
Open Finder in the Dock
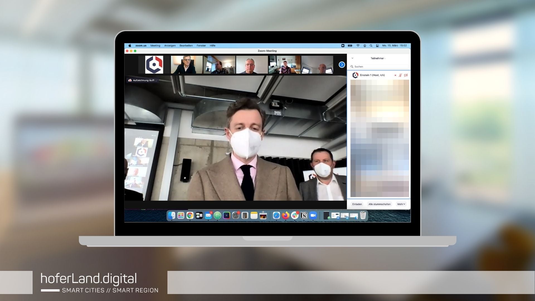point(172,215)
